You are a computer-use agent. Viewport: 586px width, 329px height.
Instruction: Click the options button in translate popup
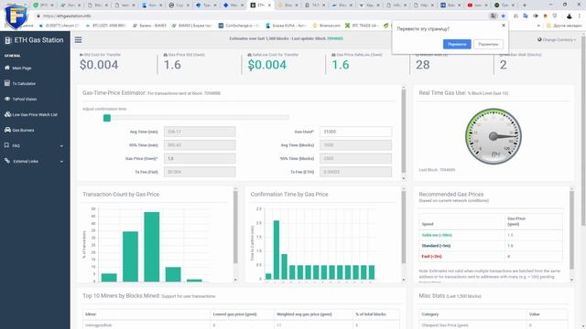click(x=488, y=44)
